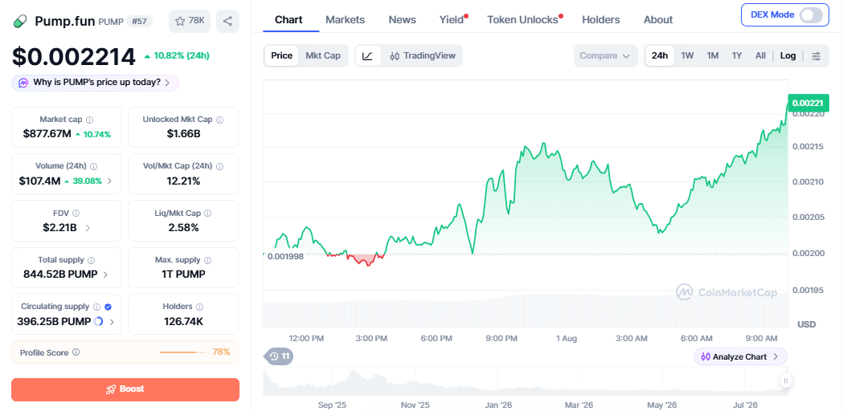Image resolution: width=843 pixels, height=411 pixels.
Task: Click the Liq/Mkt Cap info icon
Action: [208, 214]
